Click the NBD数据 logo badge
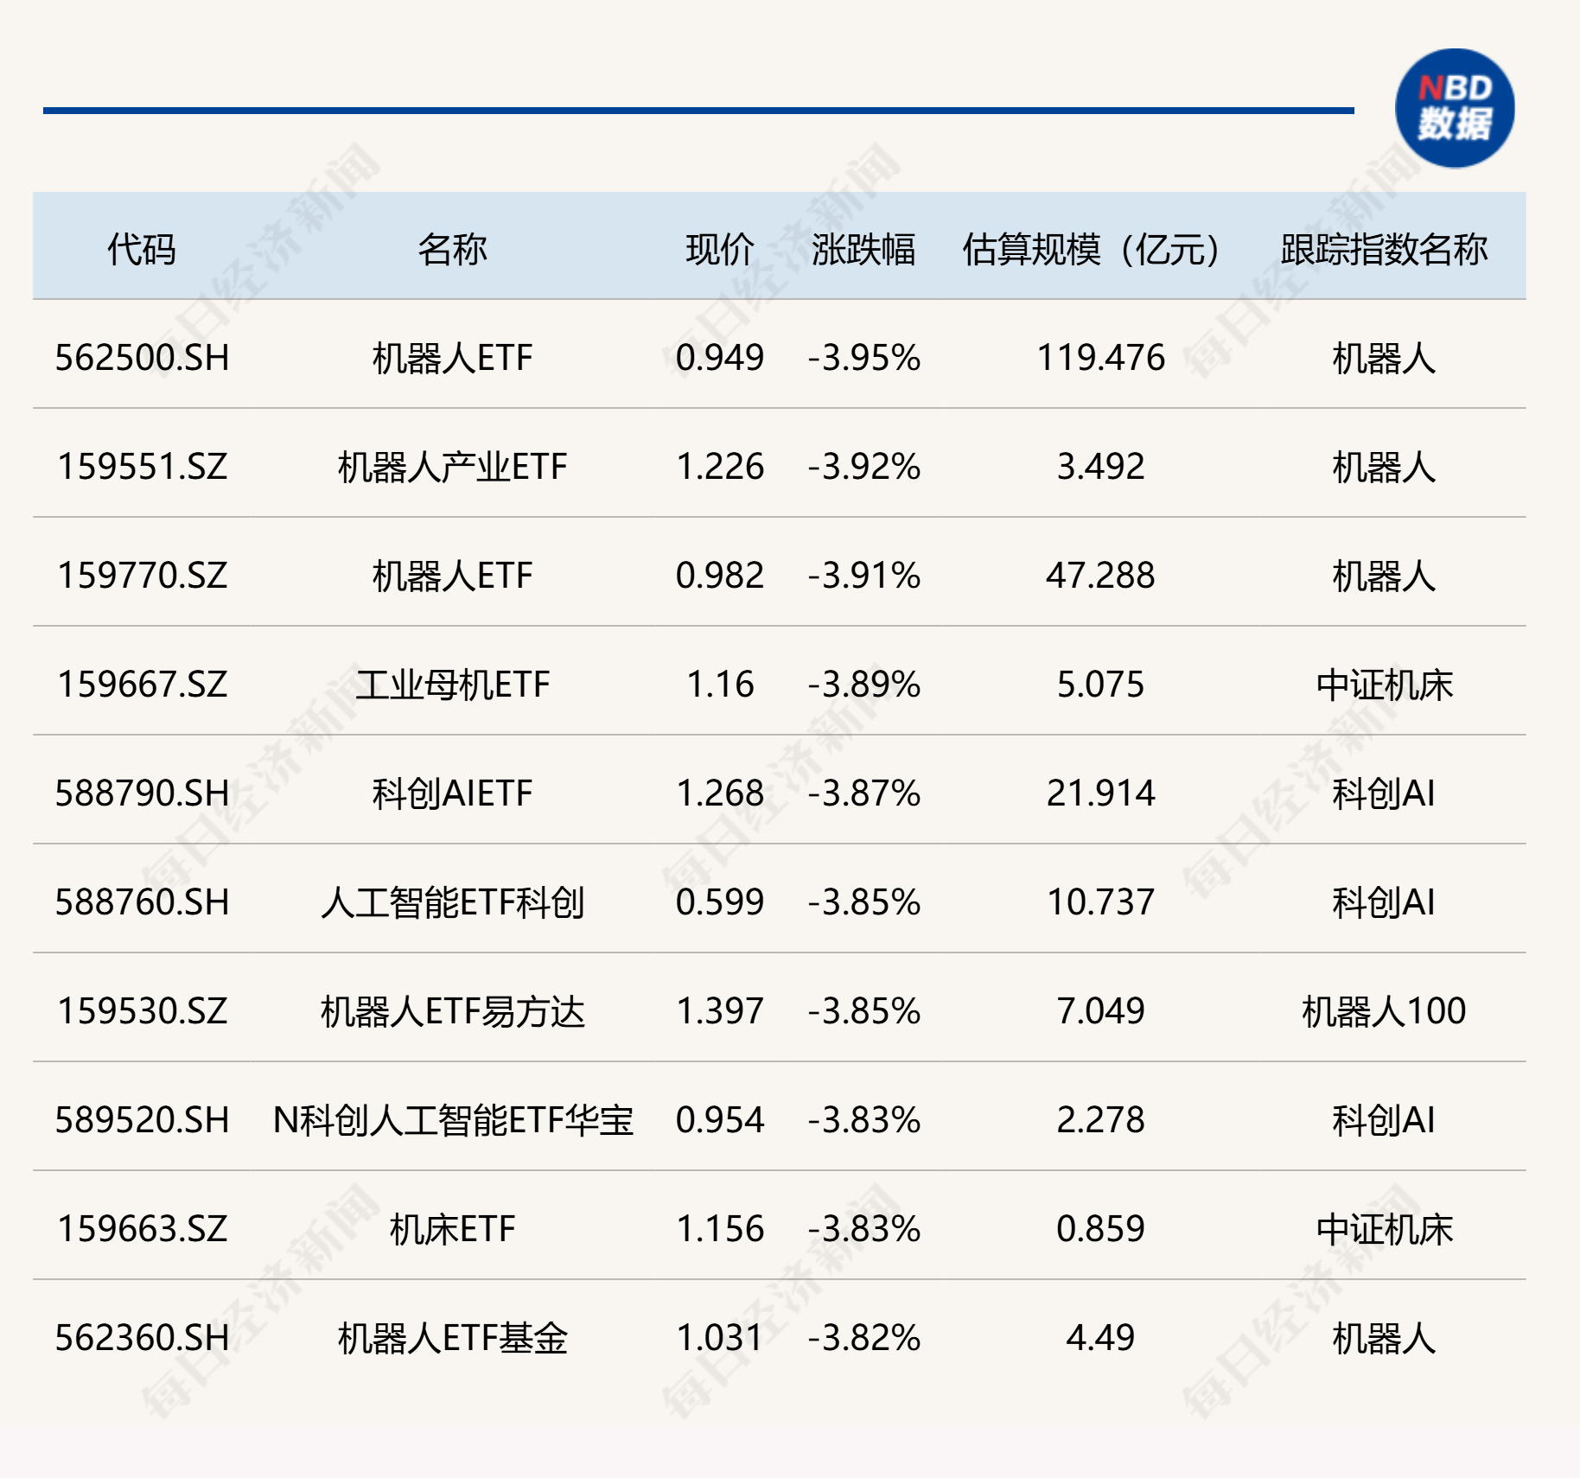Screen dimensions: 1580x1478 tap(1455, 109)
